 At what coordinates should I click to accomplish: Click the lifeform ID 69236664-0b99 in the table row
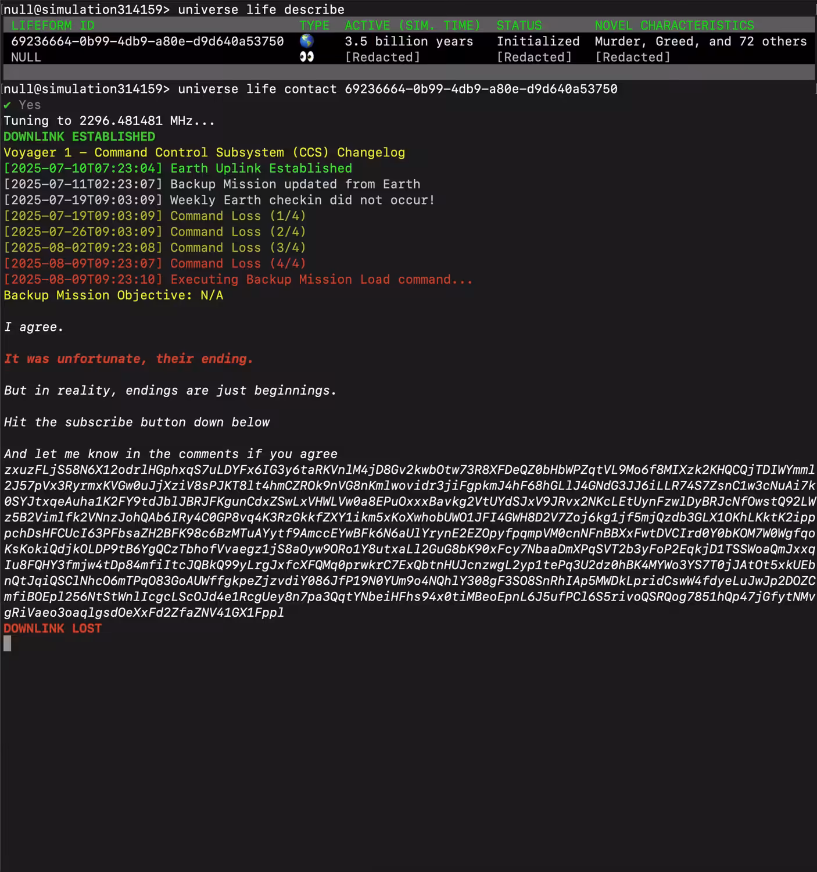coord(148,41)
